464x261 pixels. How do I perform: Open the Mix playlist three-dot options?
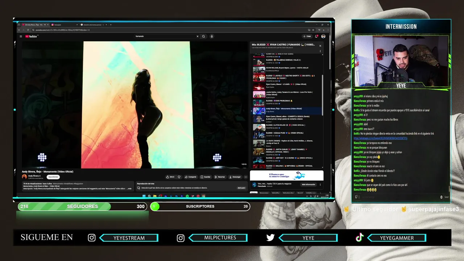320,51
